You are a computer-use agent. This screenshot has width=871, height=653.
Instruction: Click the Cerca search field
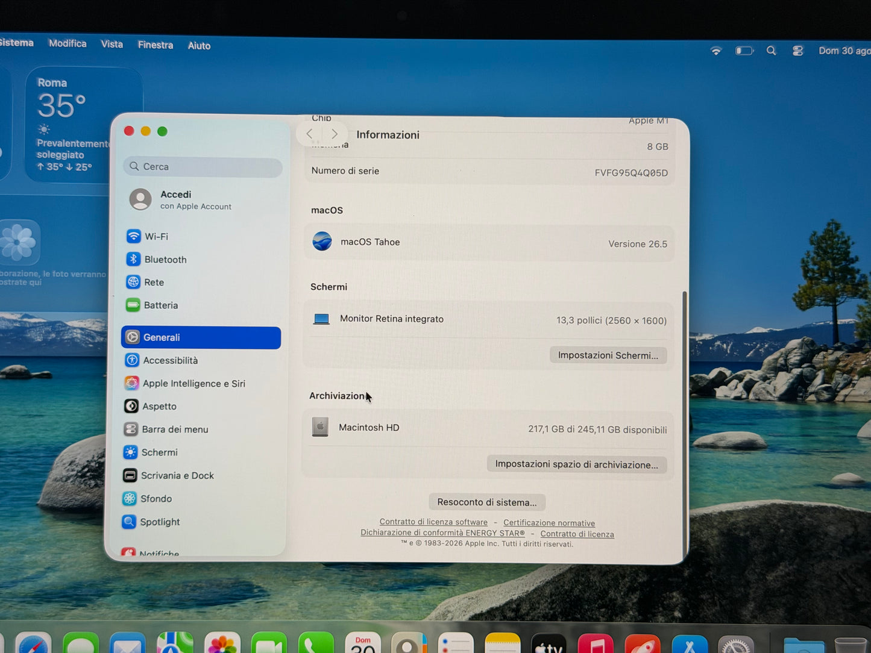[x=203, y=167]
